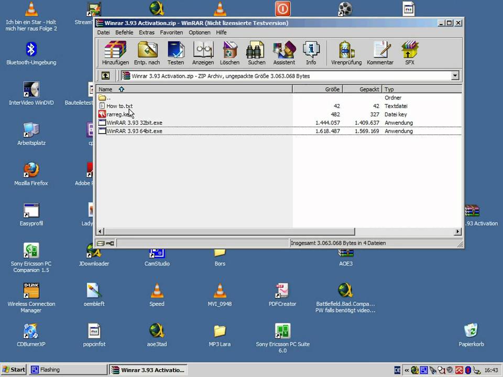This screenshot has height=377, width=503.
Task: Select Bluetooth-Umgebung desktop icon
Action: [x=31, y=53]
